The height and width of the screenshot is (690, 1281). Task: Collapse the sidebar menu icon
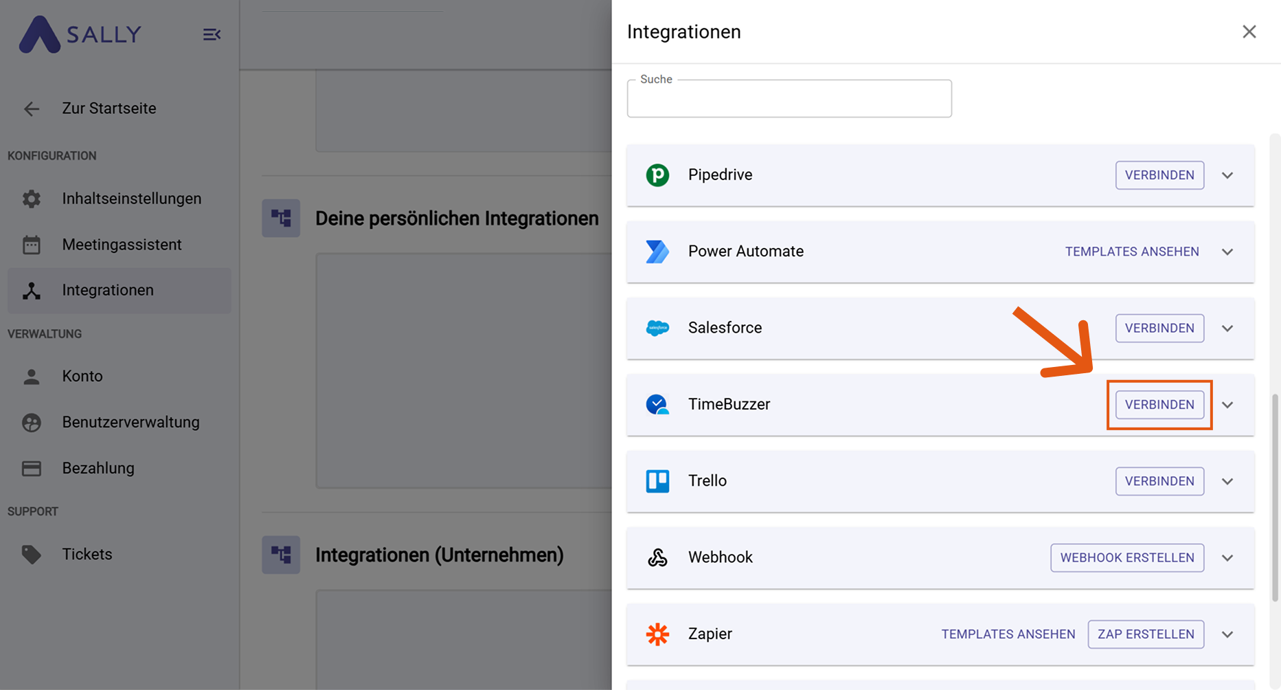coord(212,34)
